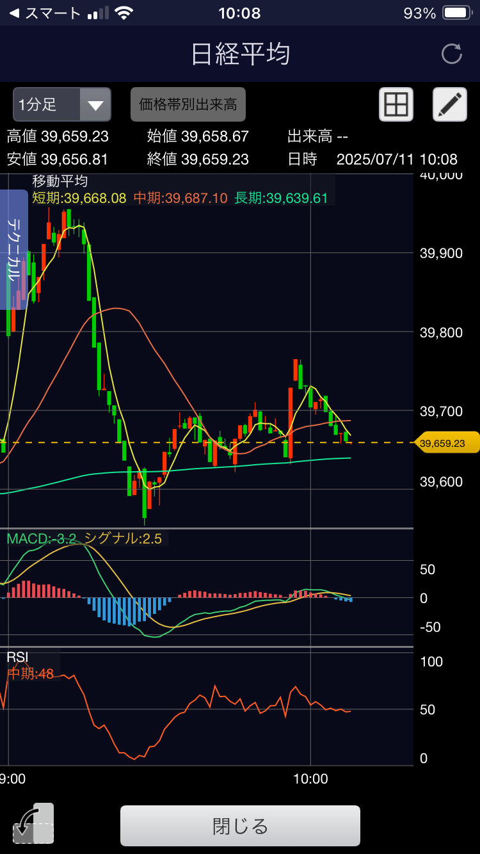This screenshot has width=480, height=854.
Task: Tap the シグナル:2.5 label
Action: point(123,538)
